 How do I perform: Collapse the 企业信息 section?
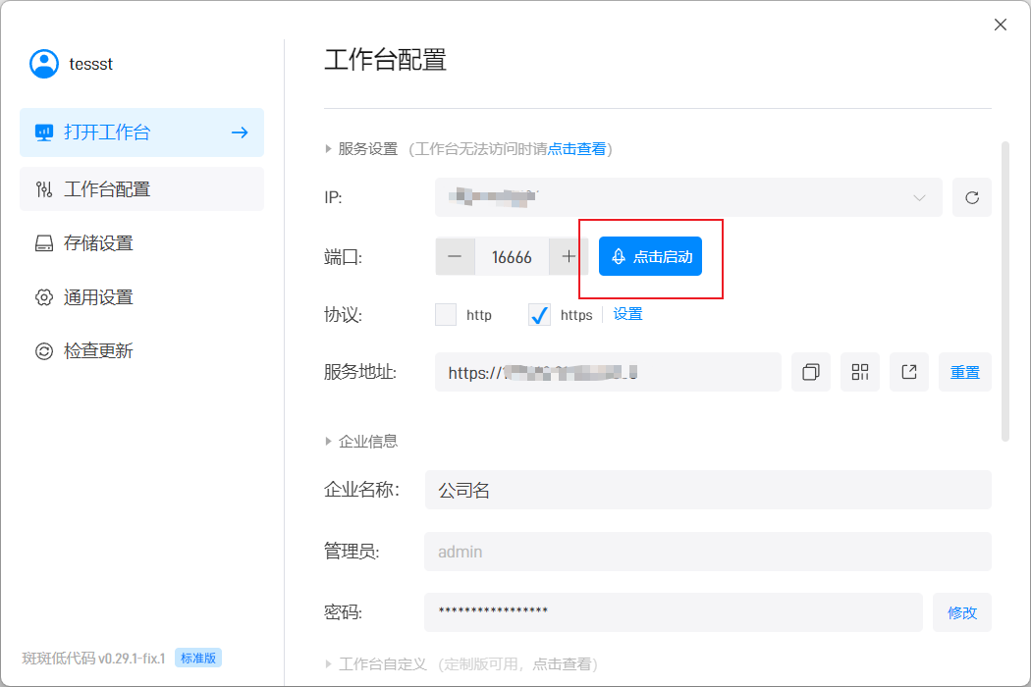[330, 442]
